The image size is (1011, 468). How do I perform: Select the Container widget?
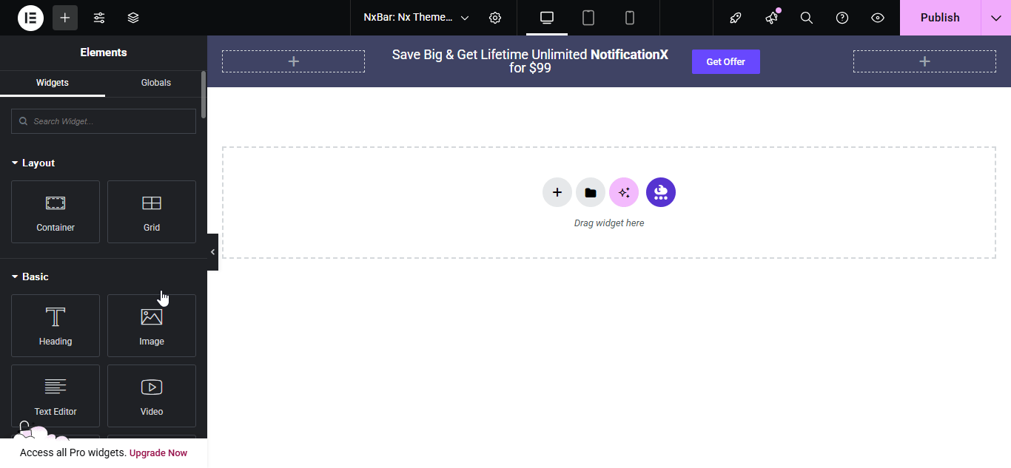point(56,211)
